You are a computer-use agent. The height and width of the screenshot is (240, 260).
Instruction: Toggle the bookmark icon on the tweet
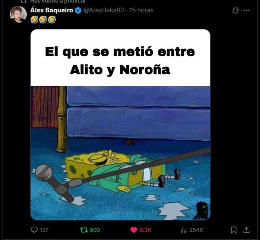coord(234,230)
